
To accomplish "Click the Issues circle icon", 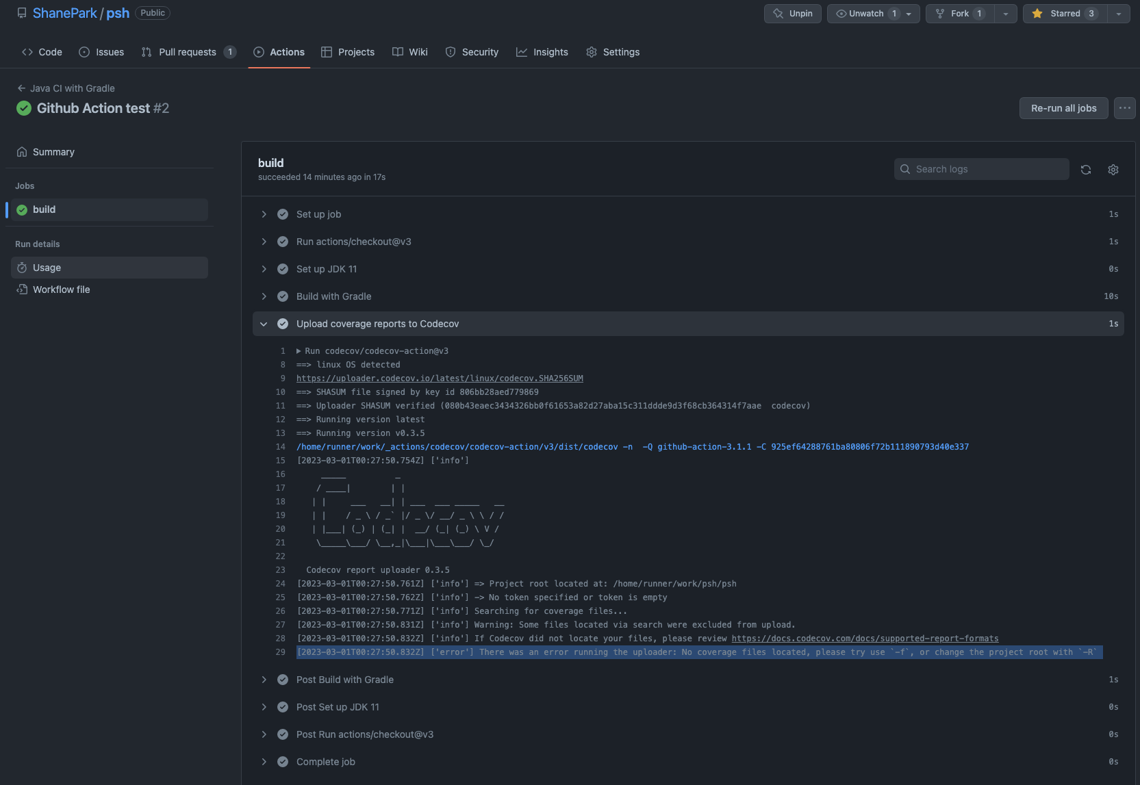I will point(84,52).
